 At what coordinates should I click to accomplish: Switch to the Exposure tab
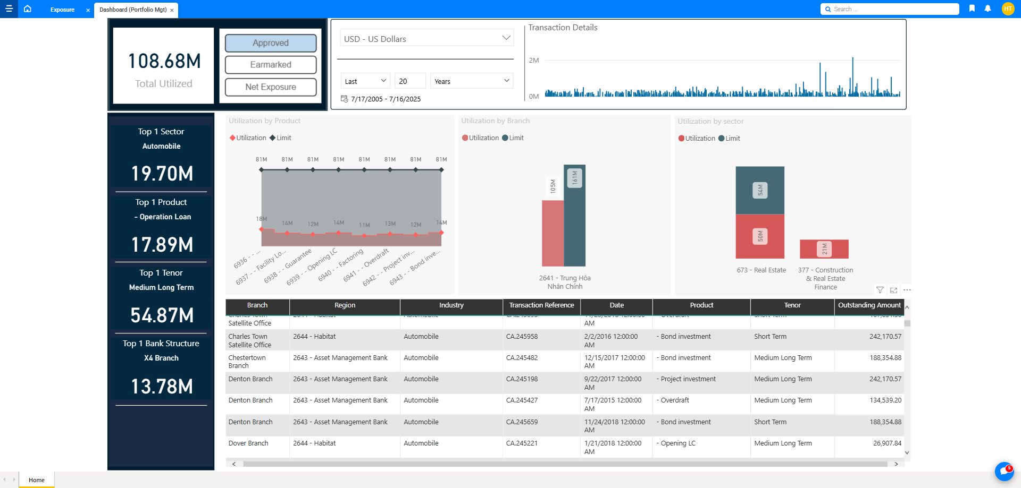[x=62, y=10]
